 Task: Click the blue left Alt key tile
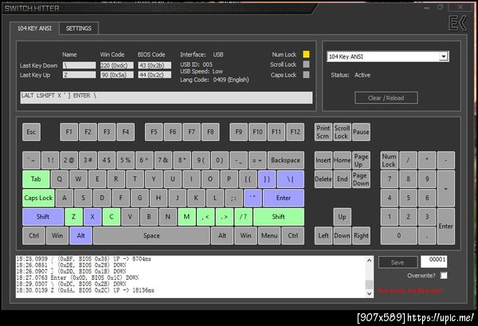pyautogui.click(x=80, y=235)
